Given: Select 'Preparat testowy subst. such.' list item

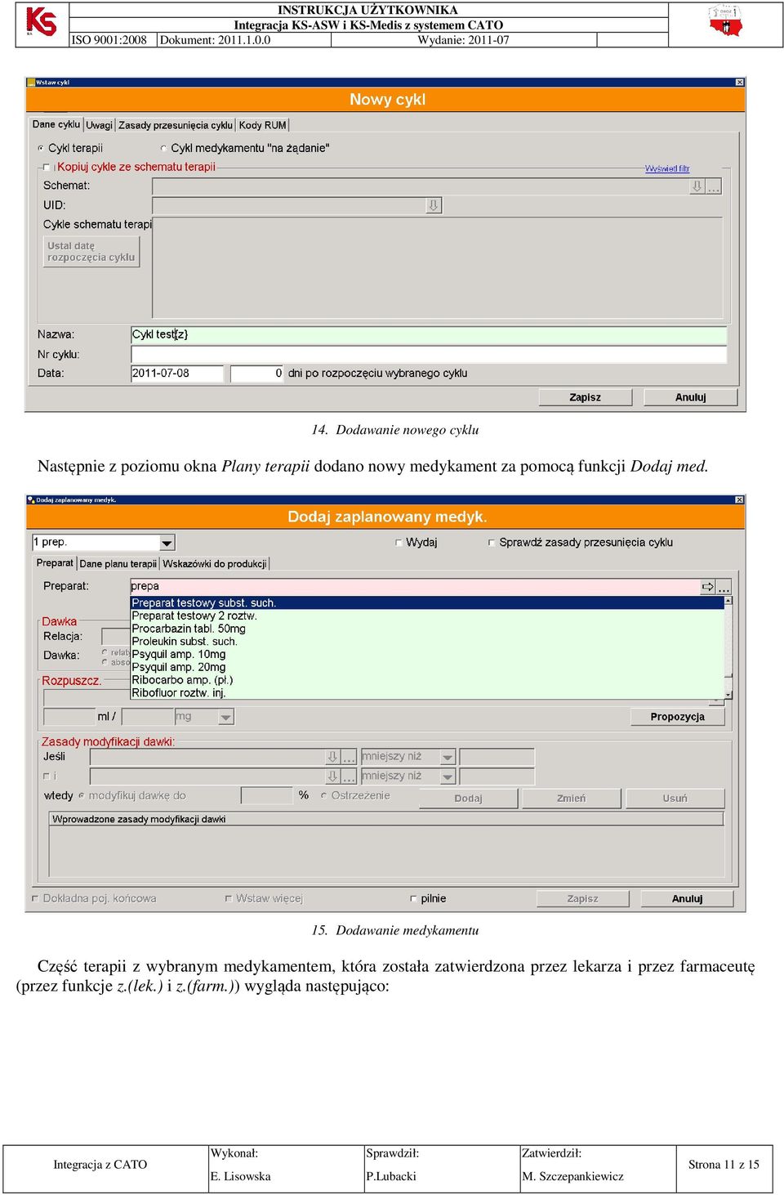Looking at the screenshot, I should (427, 603).
